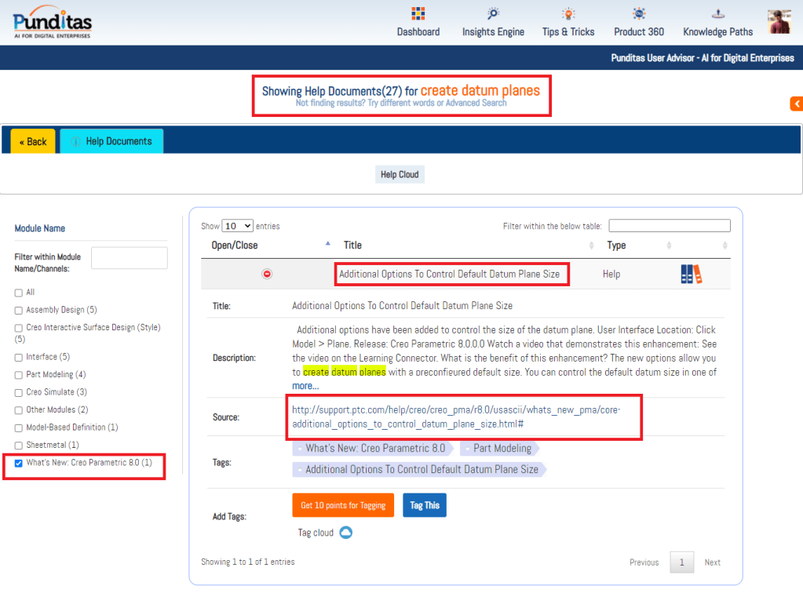Viewport: 803px width, 593px height.
Task: Open the Product 360 icon
Action: (638, 14)
